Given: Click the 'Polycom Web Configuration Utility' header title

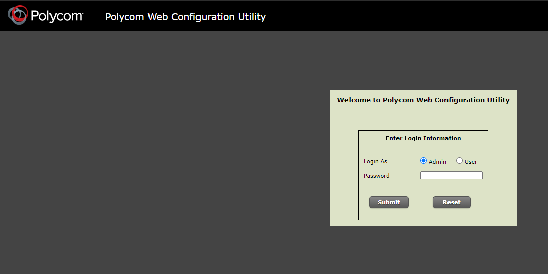Looking at the screenshot, I should [185, 17].
